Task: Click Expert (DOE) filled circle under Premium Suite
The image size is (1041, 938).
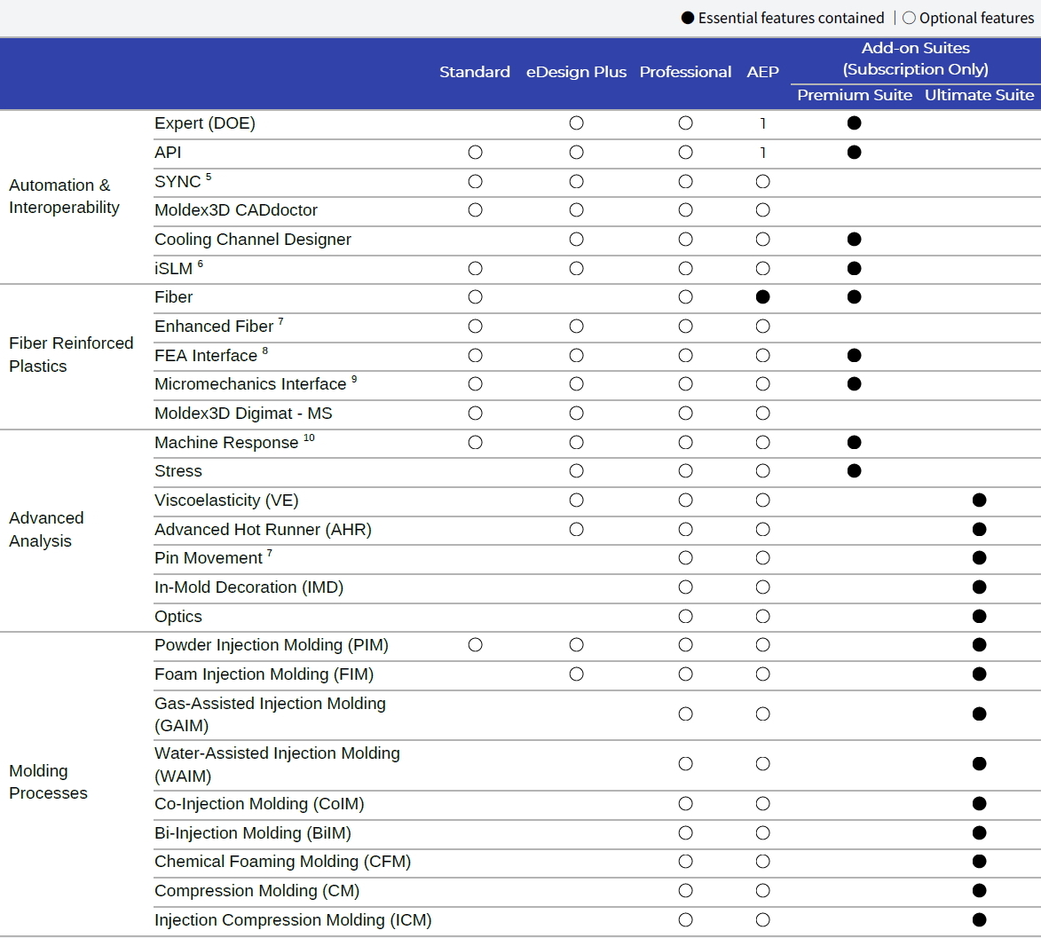Action: click(854, 123)
